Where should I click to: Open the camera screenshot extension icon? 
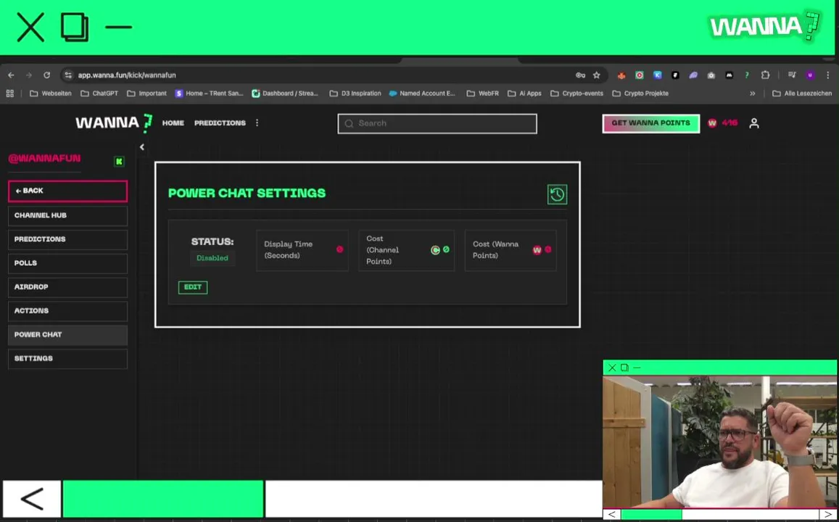[711, 75]
